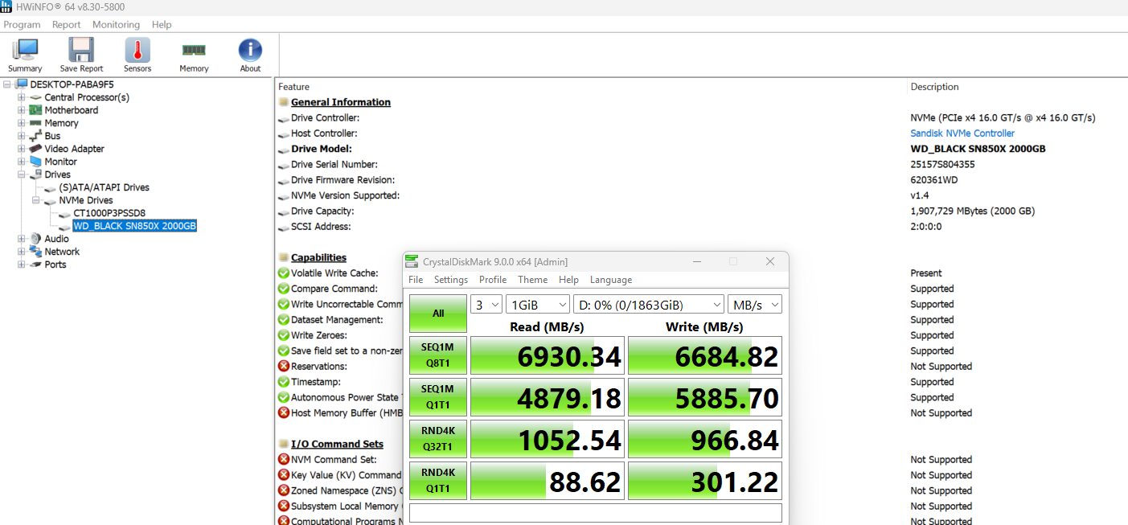The width and height of the screenshot is (1128, 525).
Task: Collapse the NVMe Drives tree node
Action: coord(36,200)
